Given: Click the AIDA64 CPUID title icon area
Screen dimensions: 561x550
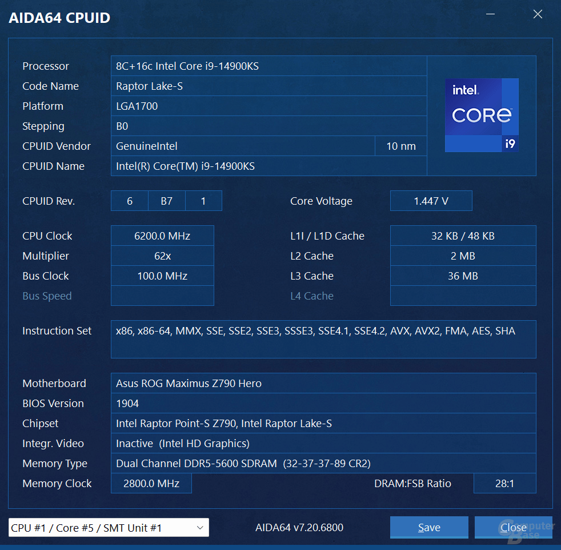Looking at the screenshot, I should click(59, 18).
